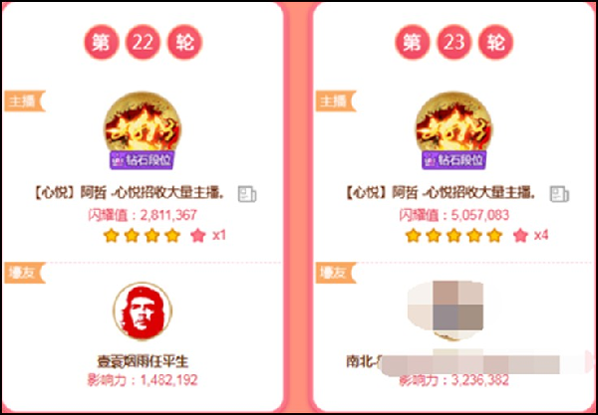Click the 22 round number circle
Screen dimensions: 598x415
point(143,42)
